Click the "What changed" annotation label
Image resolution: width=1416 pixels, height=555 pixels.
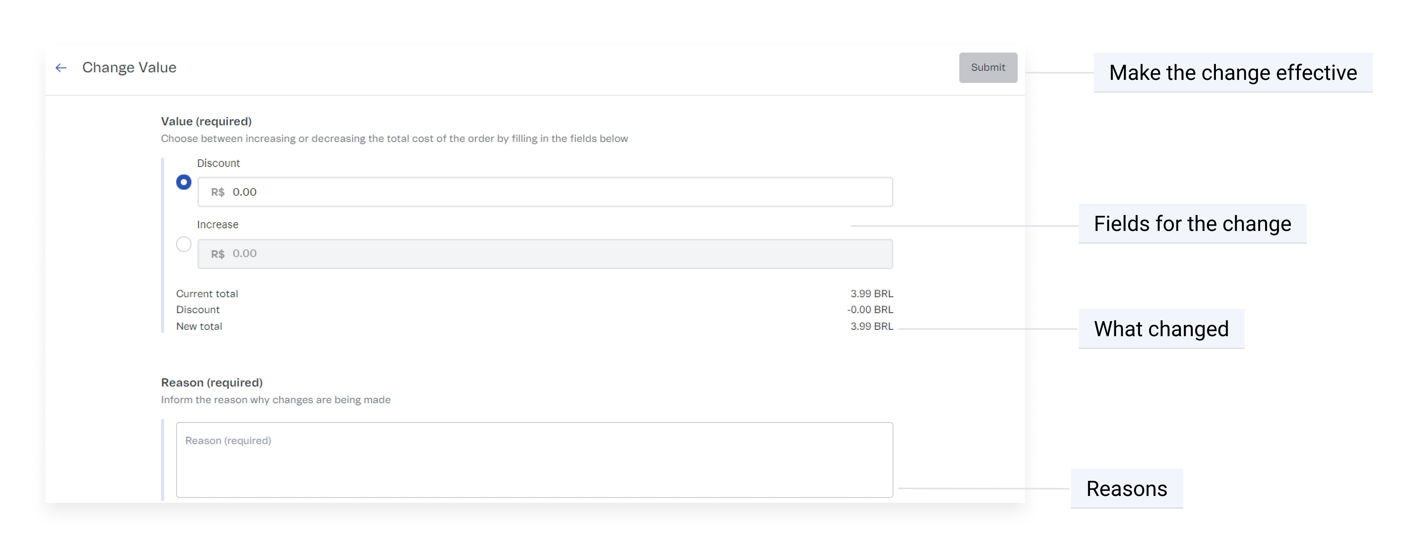(x=1161, y=329)
